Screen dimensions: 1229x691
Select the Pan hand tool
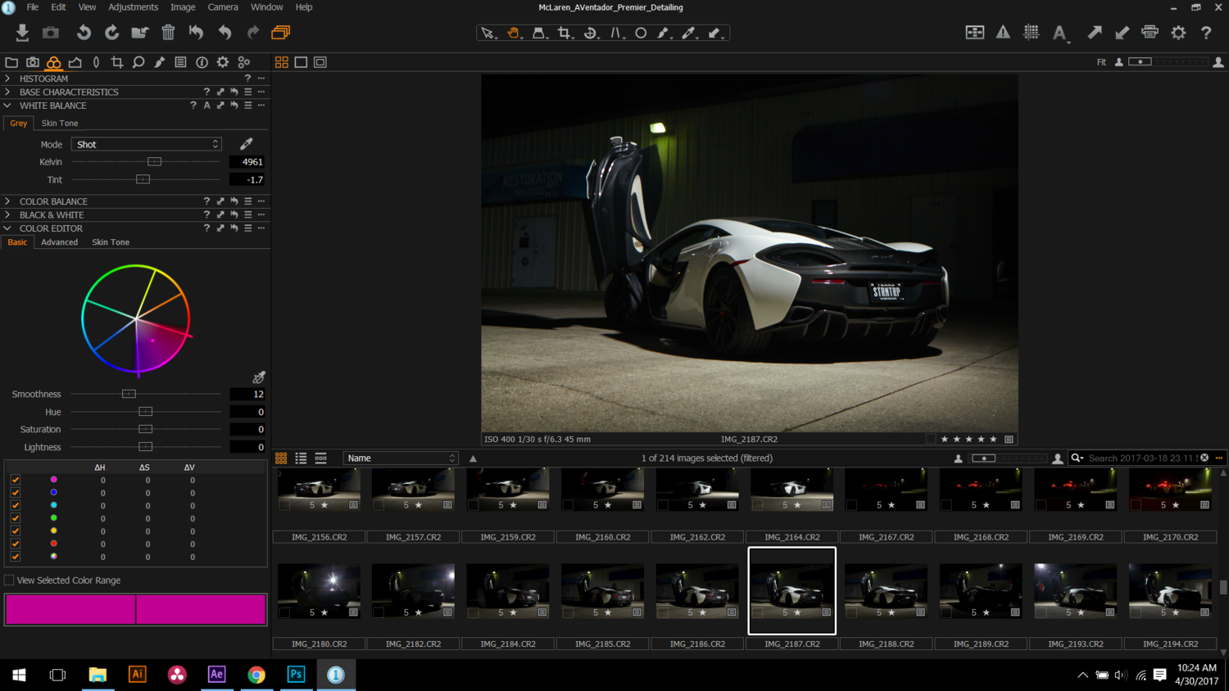[513, 33]
